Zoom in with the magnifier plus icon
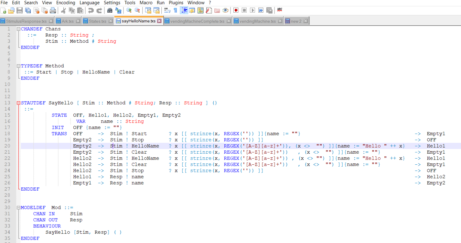The height and width of the screenshot is (243, 461). click(x=129, y=11)
